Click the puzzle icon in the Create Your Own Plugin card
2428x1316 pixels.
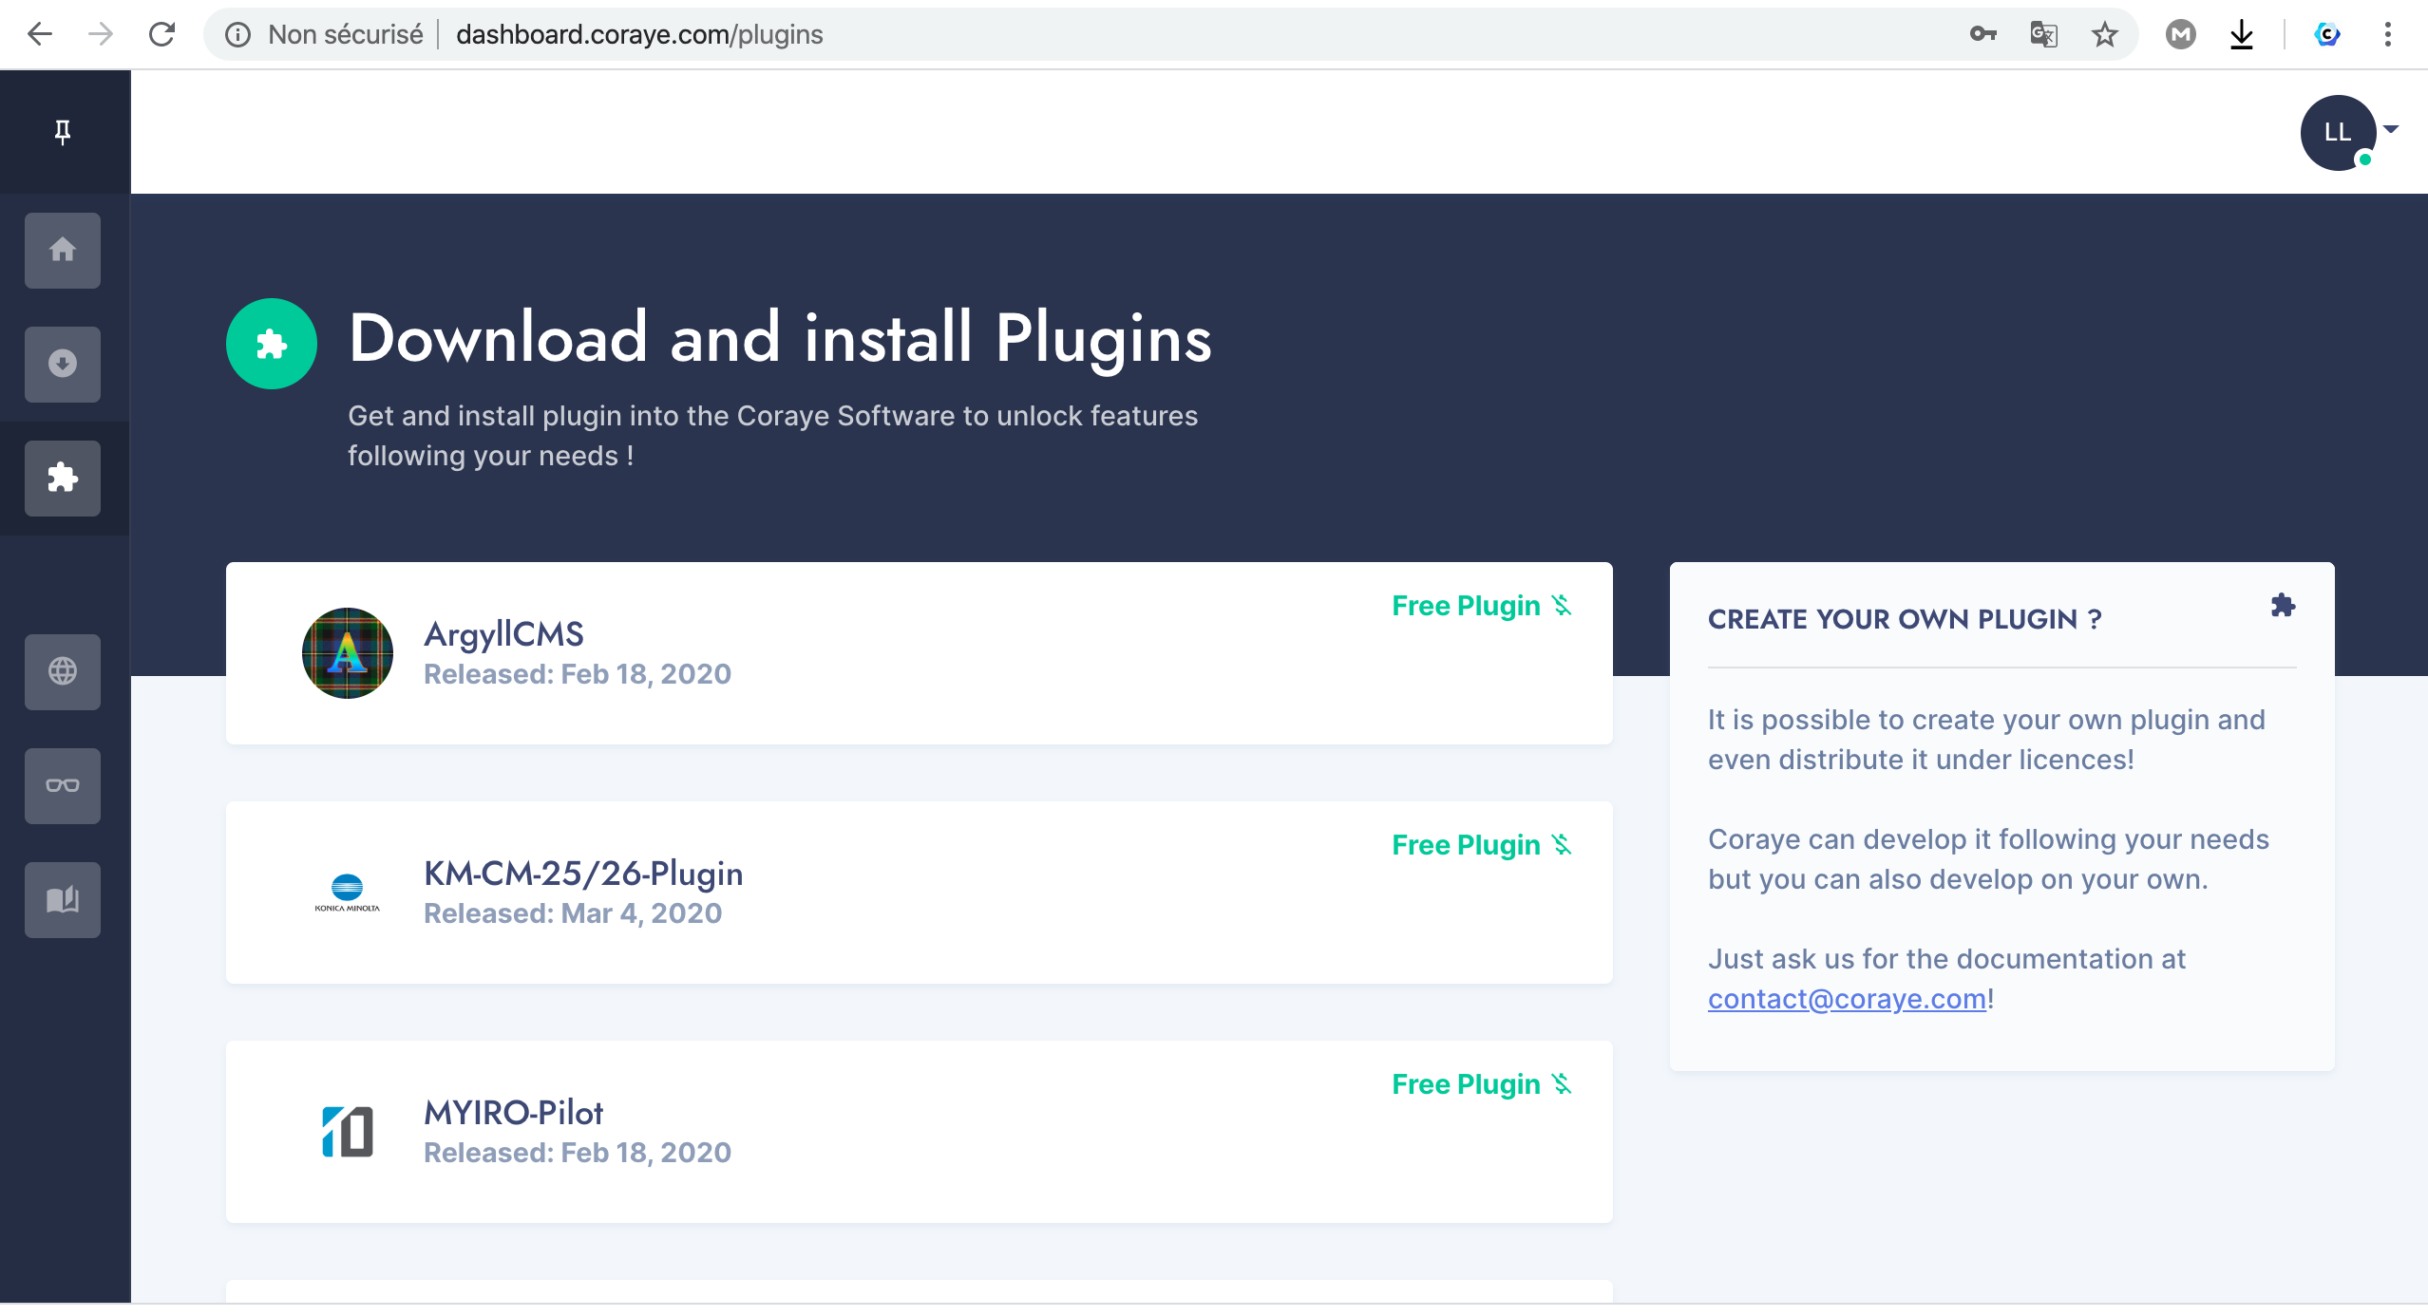(x=2284, y=606)
